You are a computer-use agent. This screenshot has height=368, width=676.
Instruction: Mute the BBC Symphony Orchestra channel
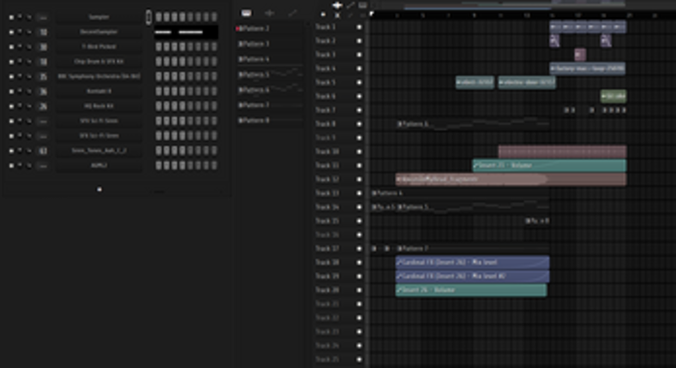[11, 77]
